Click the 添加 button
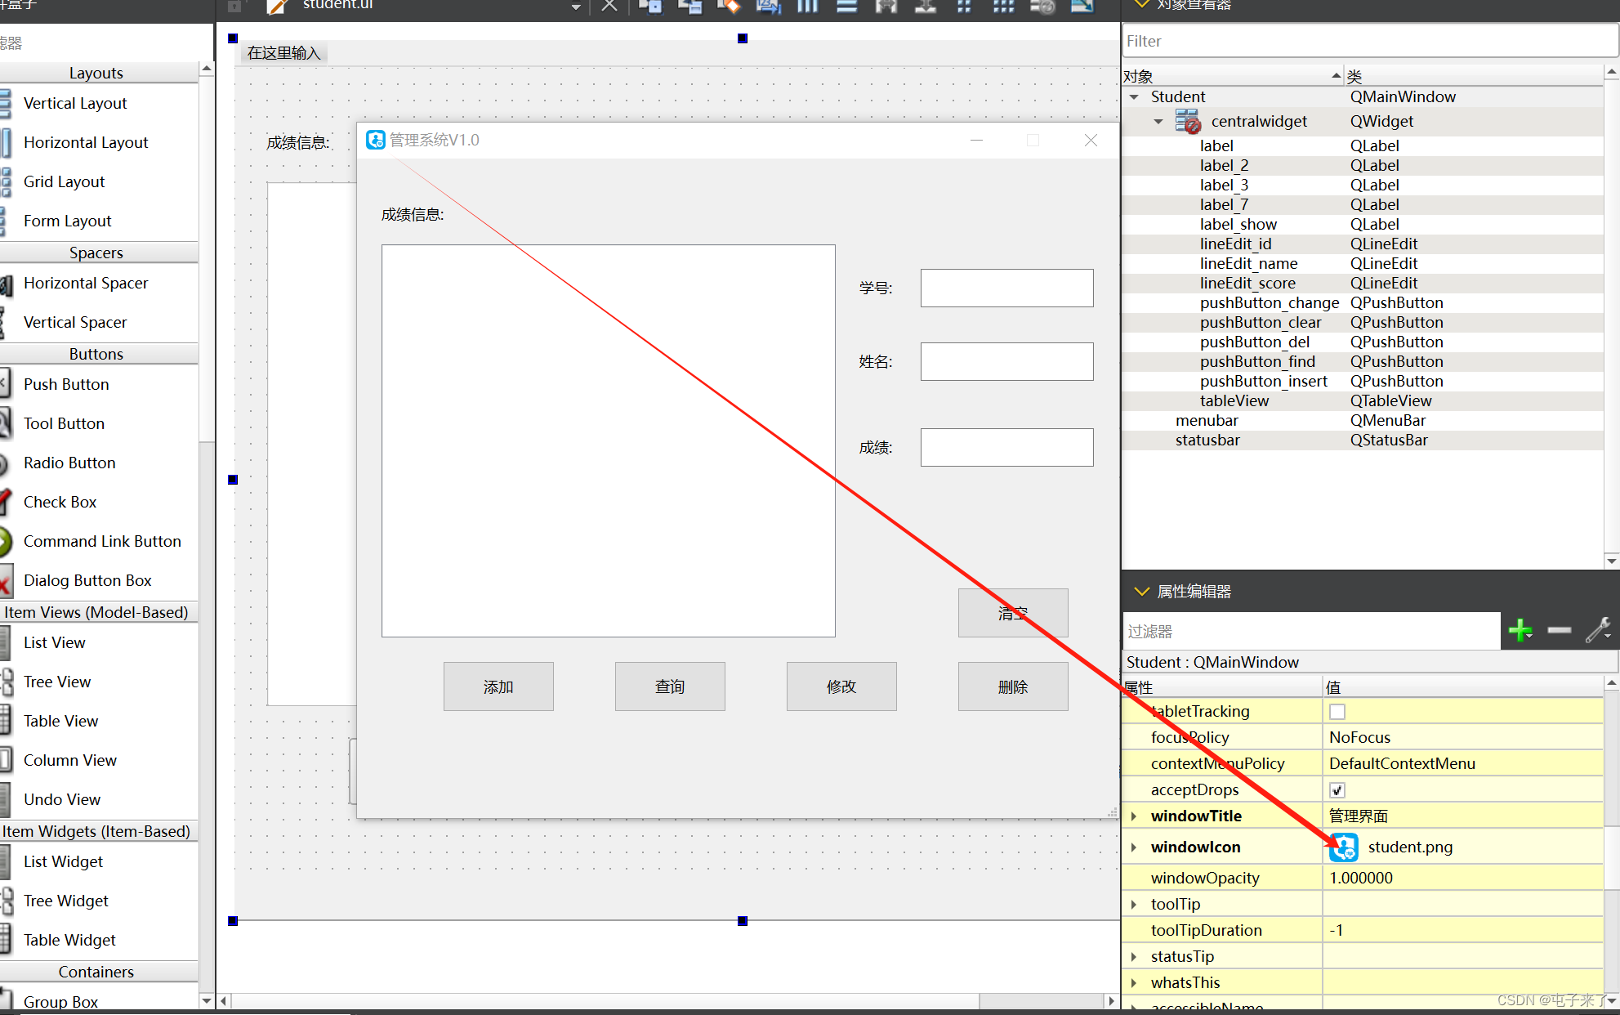 [498, 686]
